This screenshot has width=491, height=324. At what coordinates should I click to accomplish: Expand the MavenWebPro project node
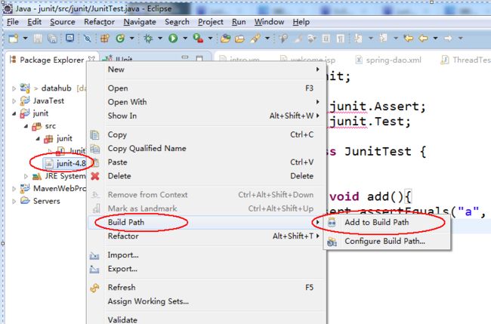[x=14, y=189]
